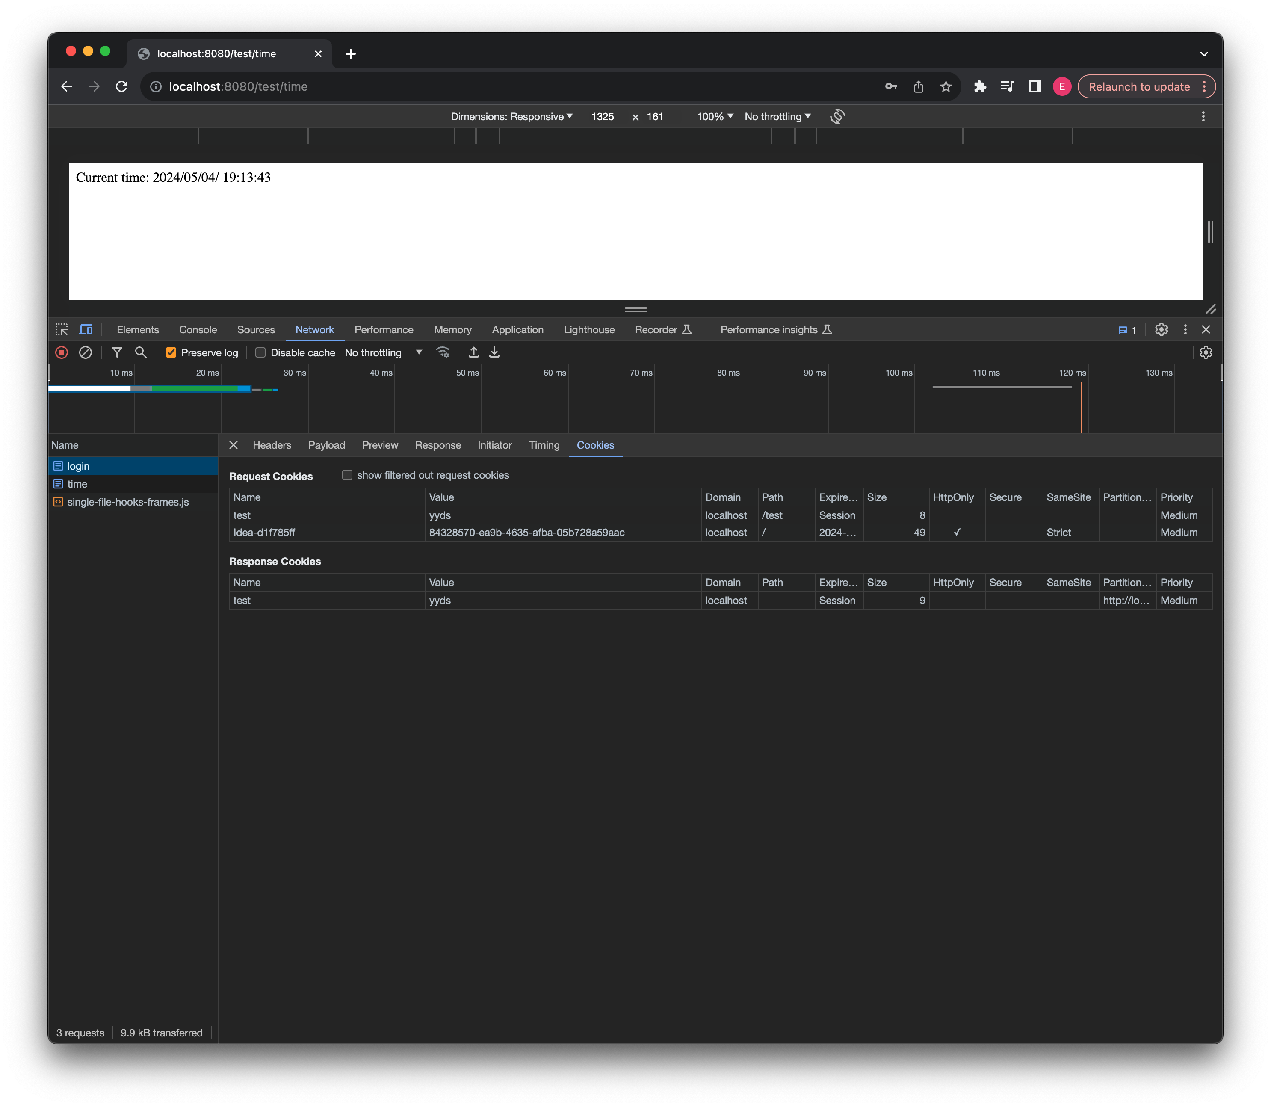Uncheck Preserve log
This screenshot has width=1271, height=1107.
coord(171,352)
